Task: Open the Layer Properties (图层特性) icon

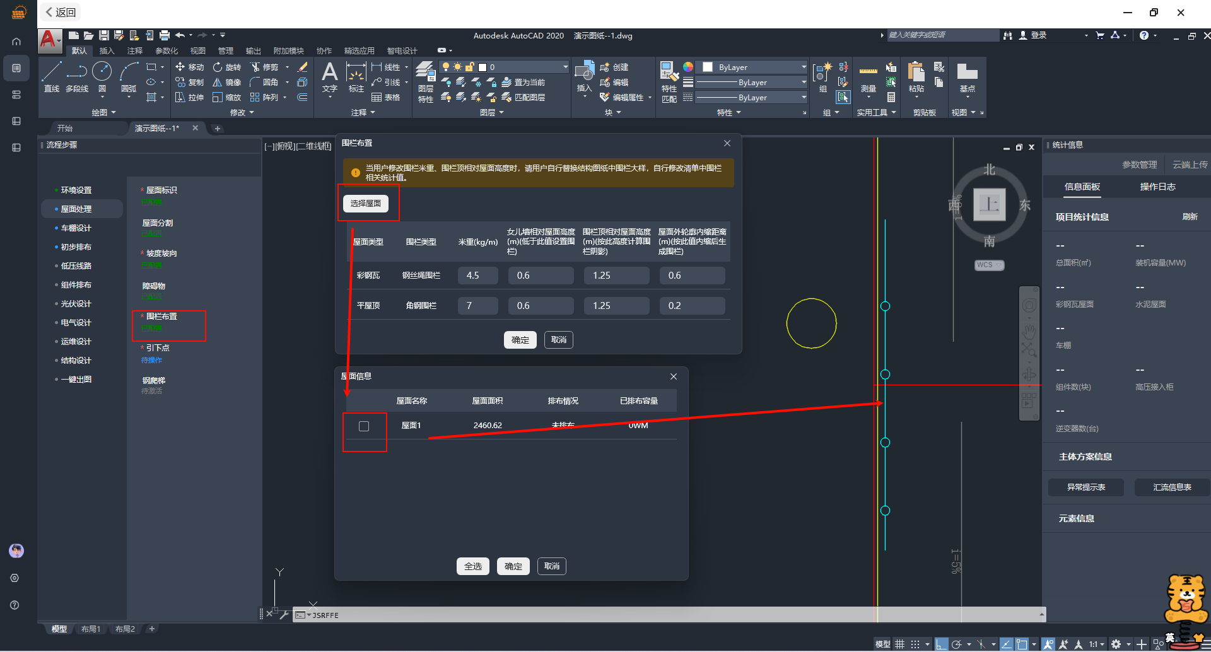Action: click(x=426, y=82)
